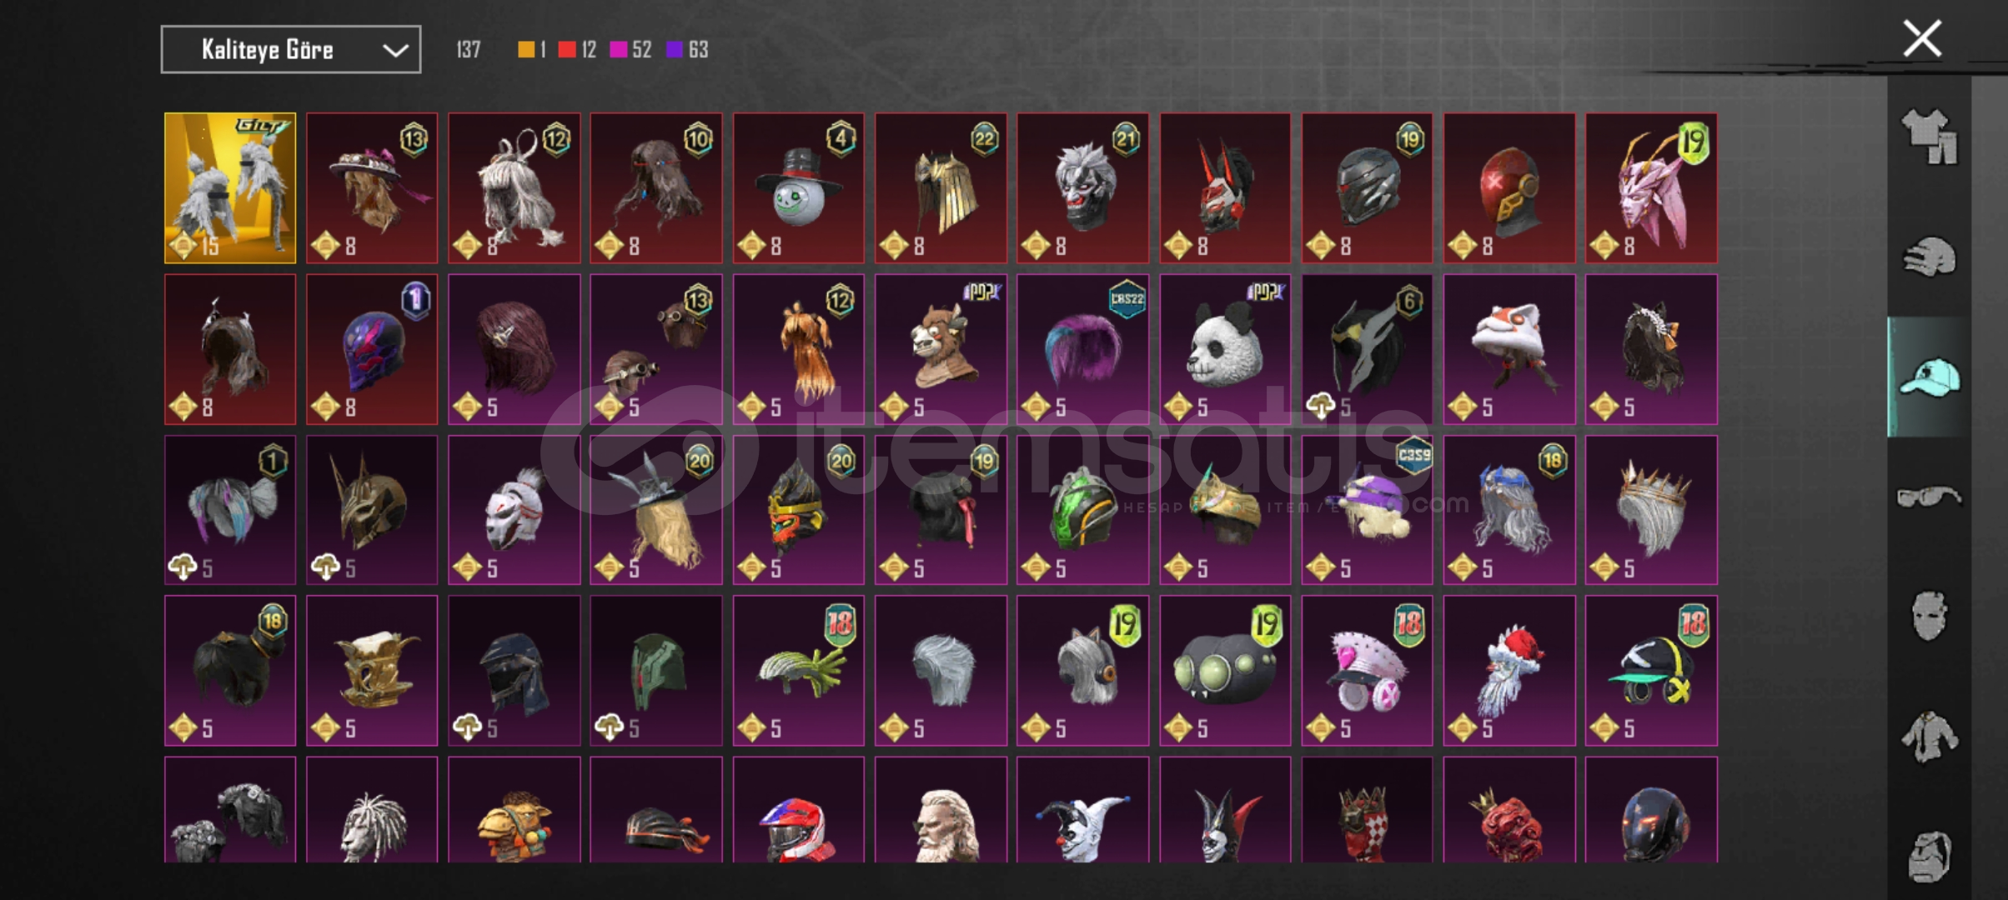Image resolution: width=2008 pixels, height=900 pixels.
Task: Select the snowman top hat headgear
Action: click(x=799, y=188)
